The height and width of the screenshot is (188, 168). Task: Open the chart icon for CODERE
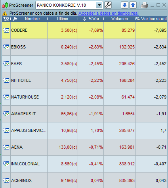point(6,30)
